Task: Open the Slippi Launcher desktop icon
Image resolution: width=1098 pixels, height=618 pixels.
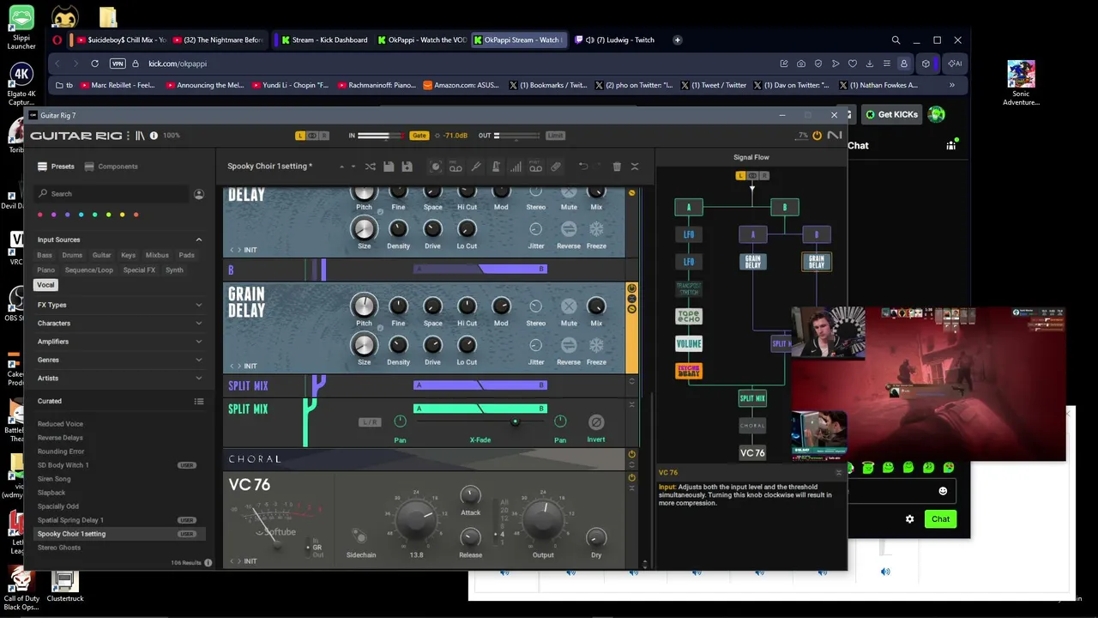Action: (21, 27)
